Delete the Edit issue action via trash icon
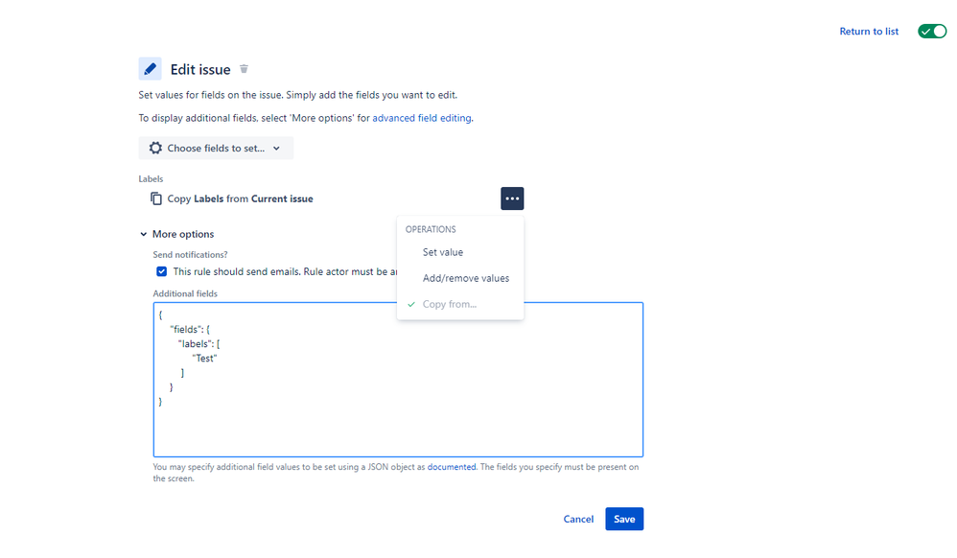957x558 pixels. tap(244, 69)
